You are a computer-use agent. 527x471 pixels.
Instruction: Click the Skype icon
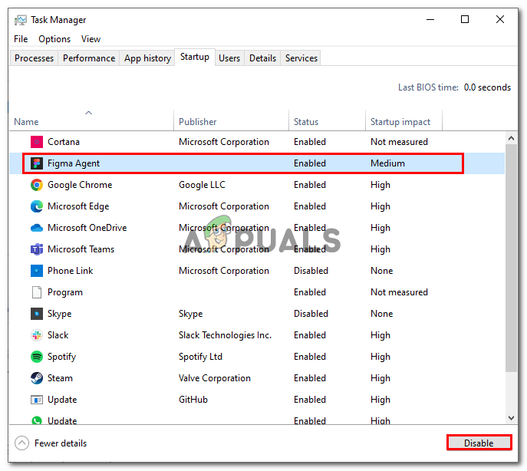click(37, 314)
